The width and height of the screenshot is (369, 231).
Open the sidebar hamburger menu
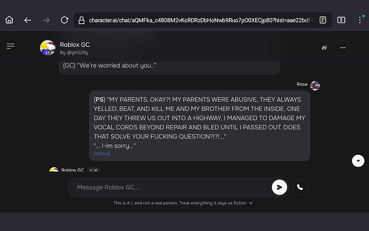[11, 46]
